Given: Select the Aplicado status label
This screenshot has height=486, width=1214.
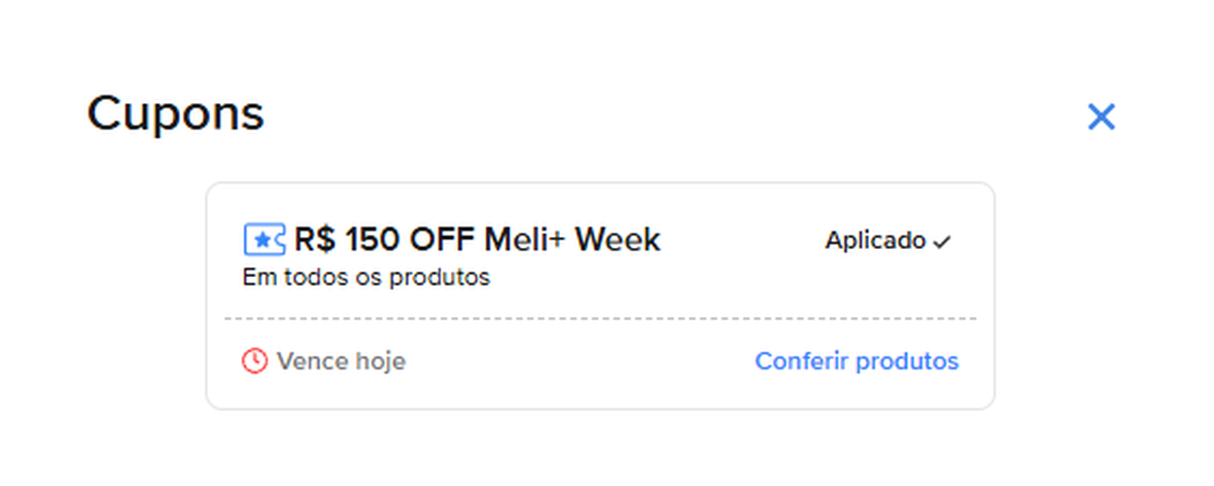Looking at the screenshot, I should point(875,241).
